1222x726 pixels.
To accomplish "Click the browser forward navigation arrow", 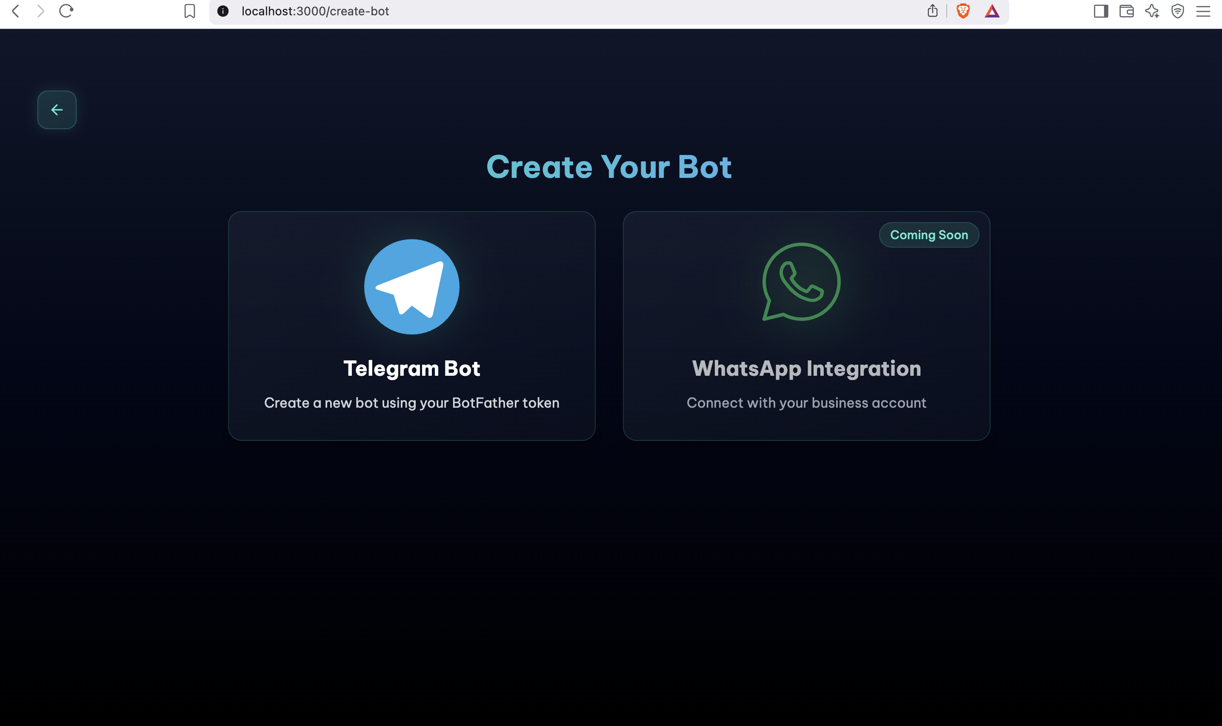I will (x=40, y=11).
